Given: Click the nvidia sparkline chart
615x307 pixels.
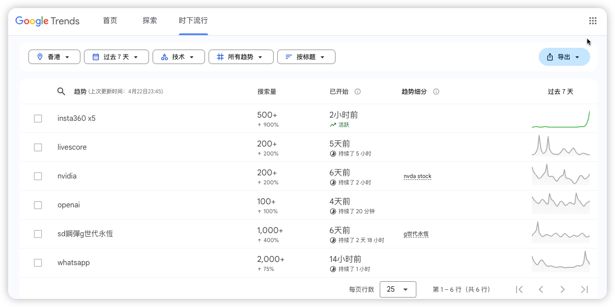Looking at the screenshot, I should [561, 174].
